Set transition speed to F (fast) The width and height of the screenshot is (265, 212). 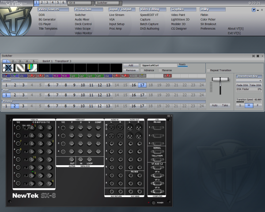(x=257, y=106)
